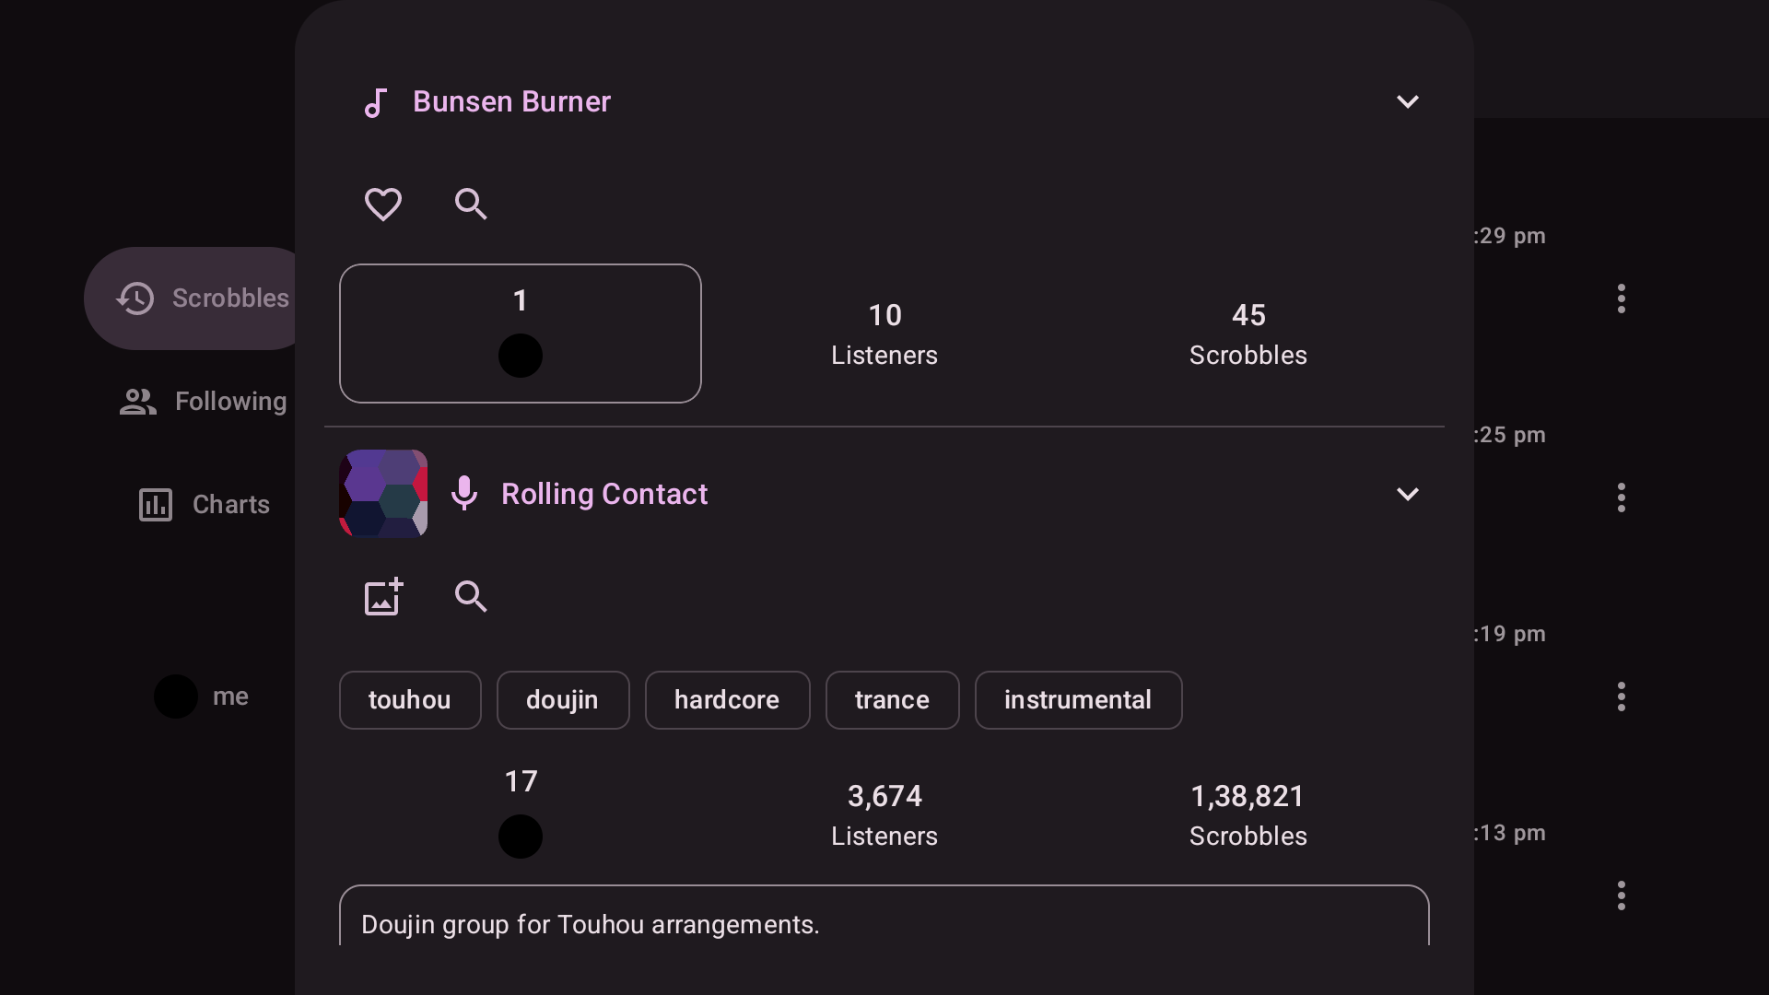Search for Rolling Contact artist
This screenshot has width=1769, height=995.
[x=471, y=597]
